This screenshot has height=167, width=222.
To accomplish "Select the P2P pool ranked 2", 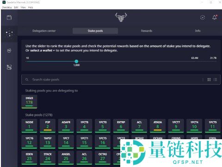I will click(x=48, y=126).
